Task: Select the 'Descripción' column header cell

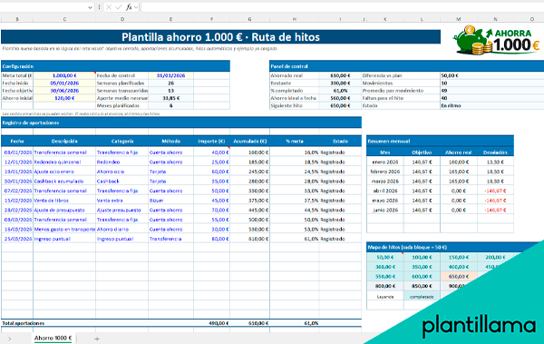Action: (x=64, y=141)
